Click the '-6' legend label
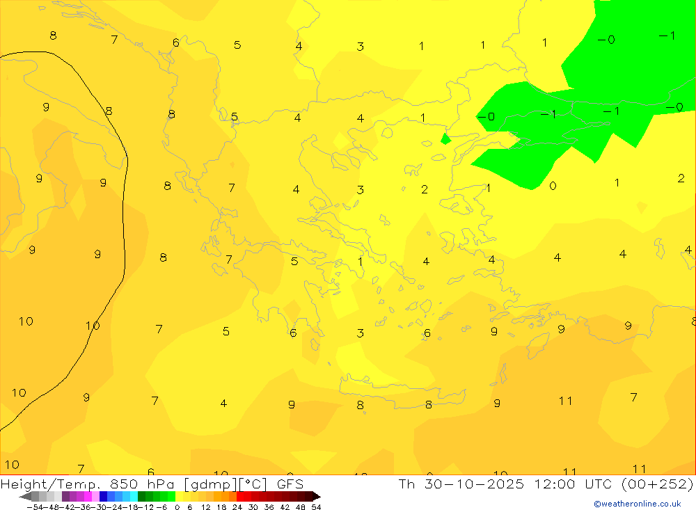This screenshot has width=696, height=510. click(161, 507)
